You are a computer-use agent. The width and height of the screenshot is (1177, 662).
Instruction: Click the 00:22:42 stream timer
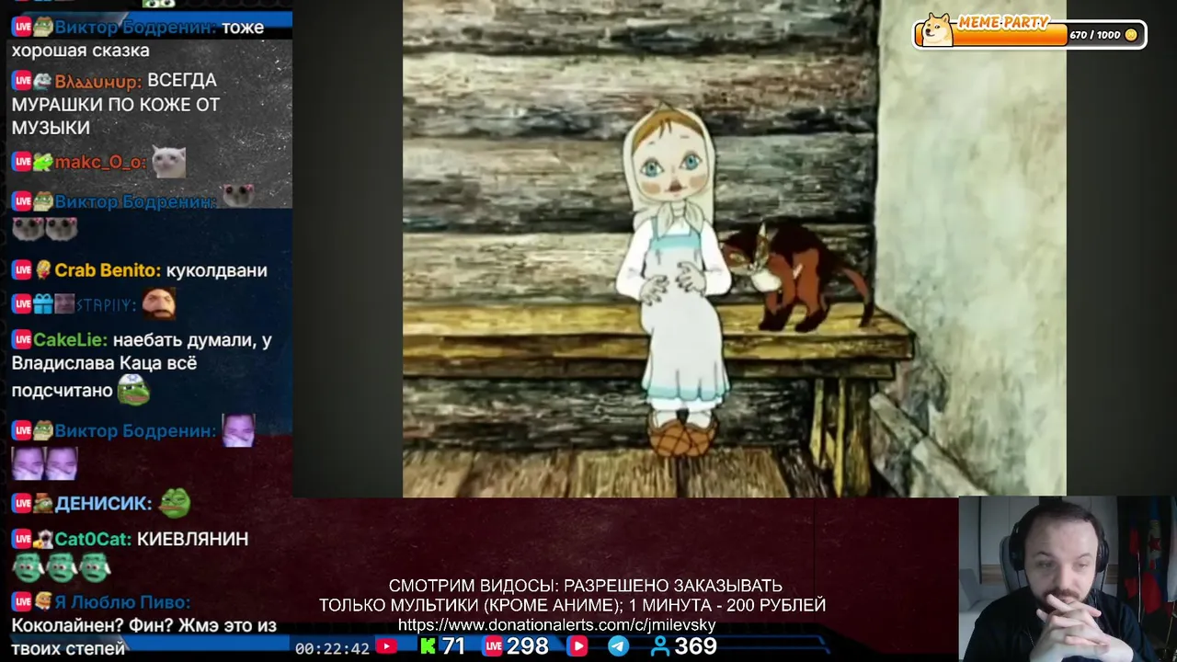click(332, 648)
